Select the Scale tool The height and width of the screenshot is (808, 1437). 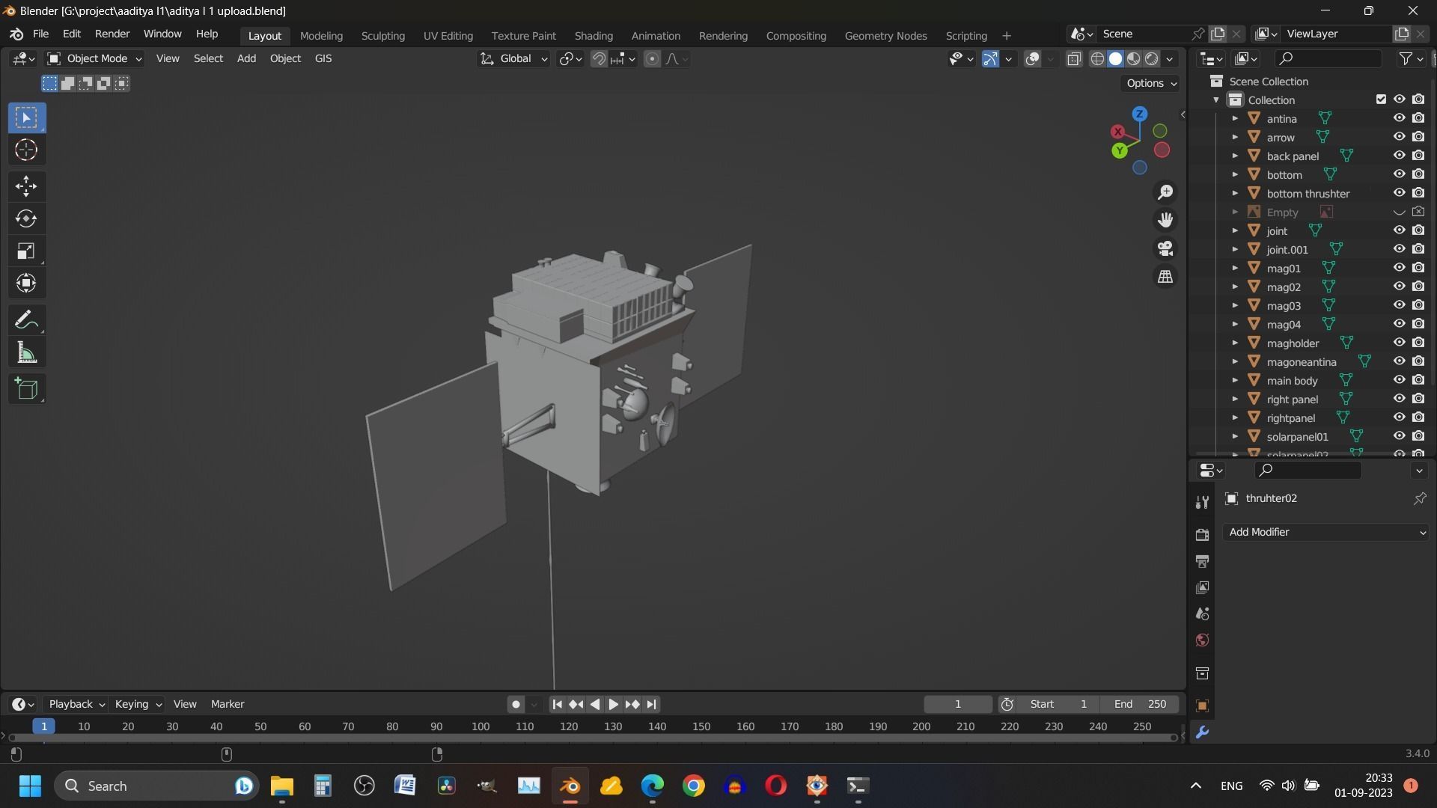26,251
